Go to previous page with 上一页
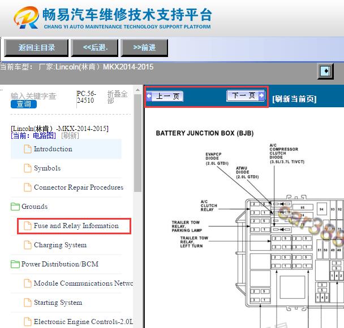 click(165, 97)
